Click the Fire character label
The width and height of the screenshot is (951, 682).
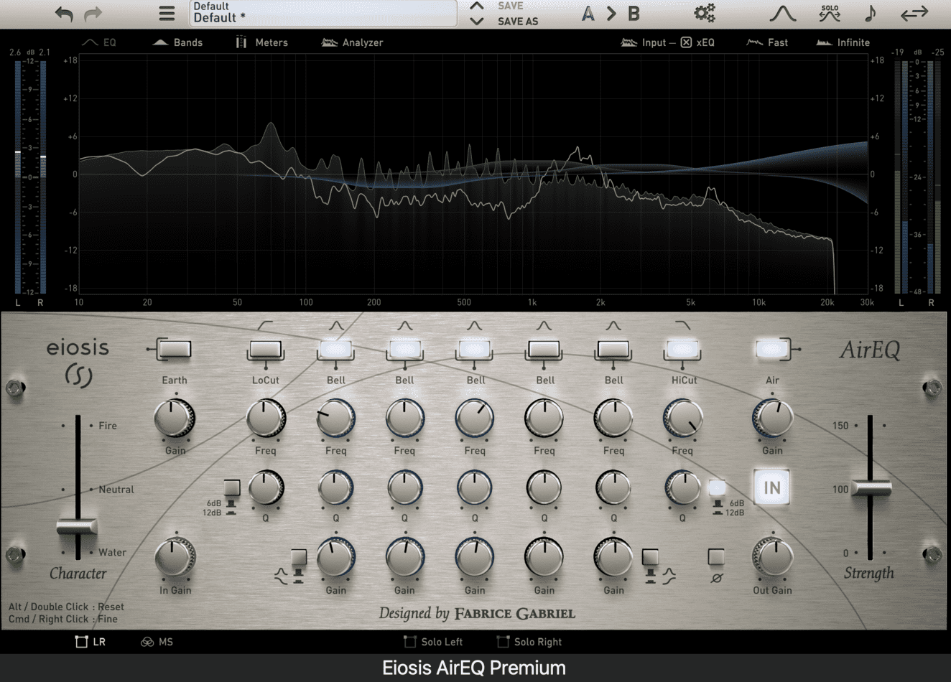108,426
